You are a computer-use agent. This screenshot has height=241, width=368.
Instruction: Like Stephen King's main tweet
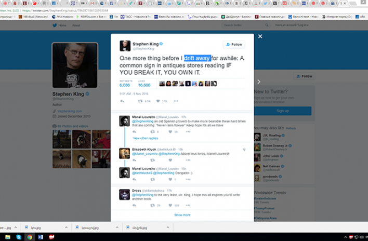point(159,101)
